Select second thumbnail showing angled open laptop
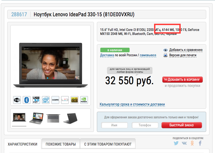Viewport: 215px width, 153px height. [36, 118]
